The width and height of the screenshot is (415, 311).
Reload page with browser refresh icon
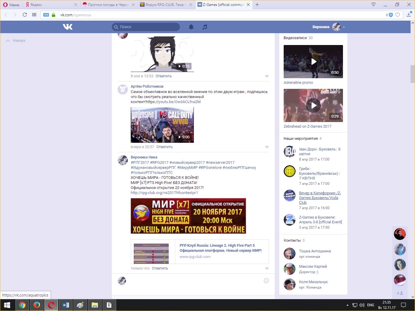[25, 15]
